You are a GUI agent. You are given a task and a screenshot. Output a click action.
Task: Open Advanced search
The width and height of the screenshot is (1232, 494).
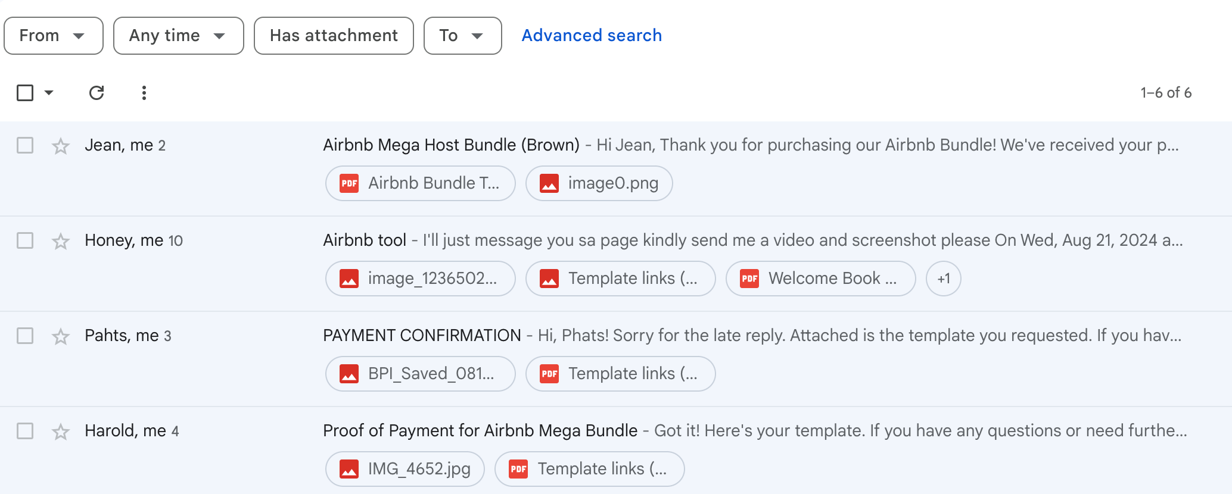point(592,36)
